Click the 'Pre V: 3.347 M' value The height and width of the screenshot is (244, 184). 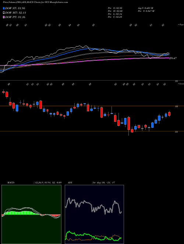coord(146,11)
